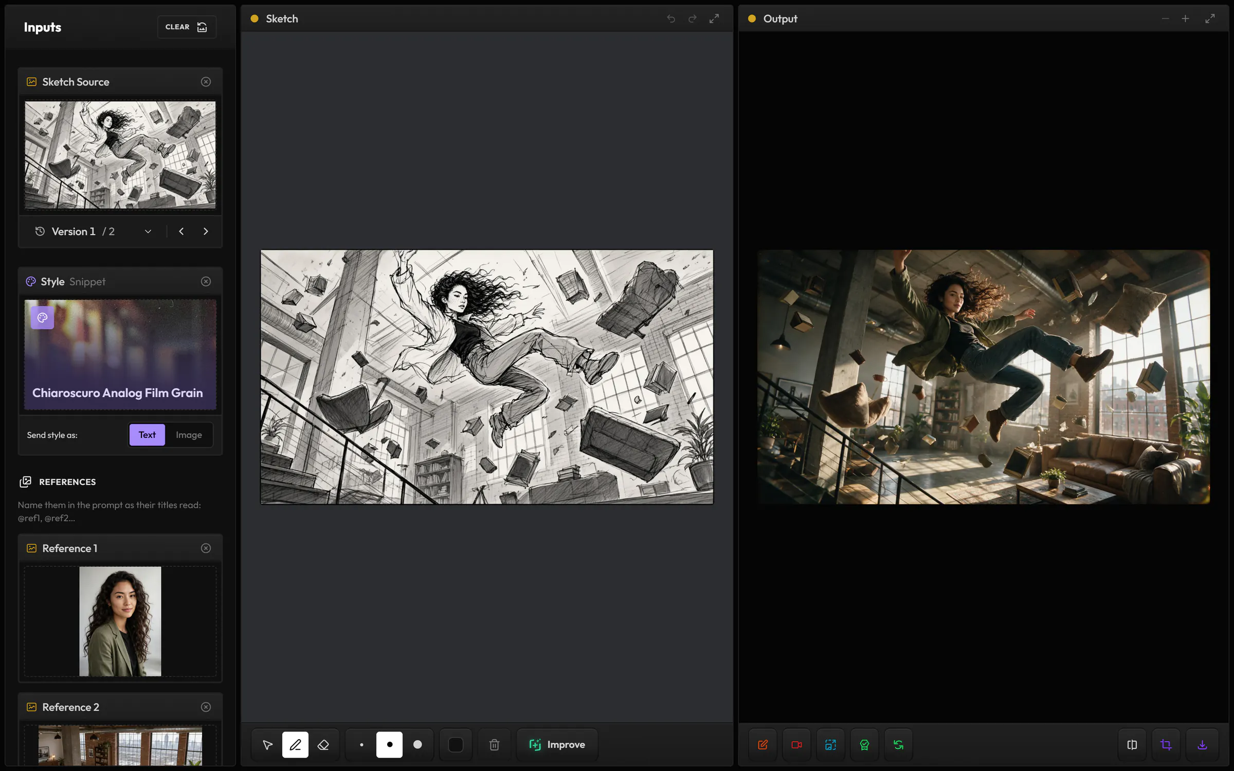Download the output image
The image size is (1234, 771).
click(x=1202, y=744)
